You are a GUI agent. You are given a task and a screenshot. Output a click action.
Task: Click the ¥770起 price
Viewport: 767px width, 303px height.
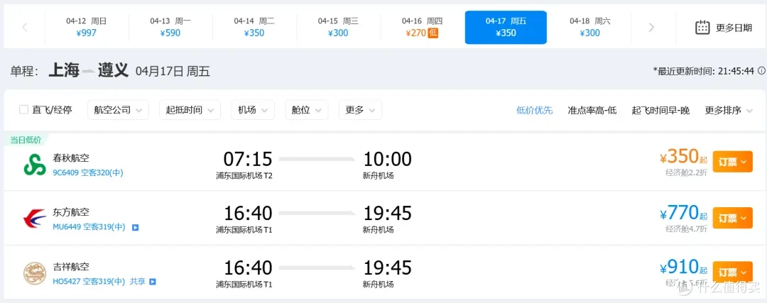pos(683,213)
